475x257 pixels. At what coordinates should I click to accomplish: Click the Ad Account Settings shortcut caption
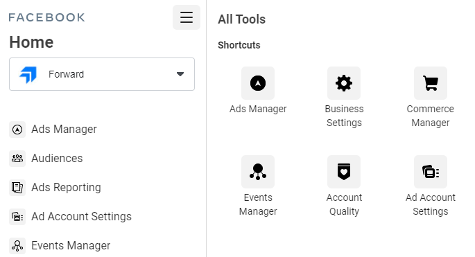[431, 204]
